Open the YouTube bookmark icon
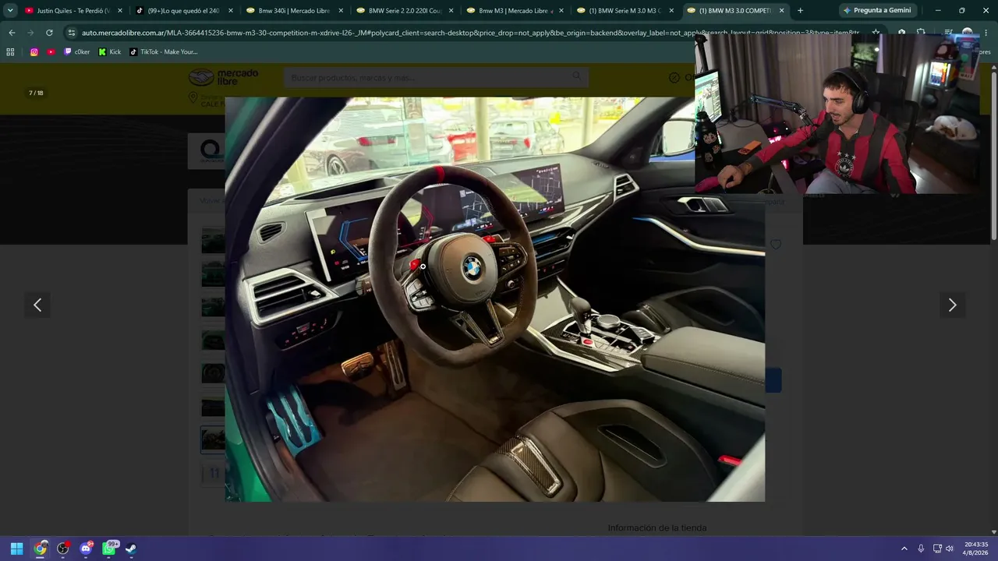 tap(51, 51)
